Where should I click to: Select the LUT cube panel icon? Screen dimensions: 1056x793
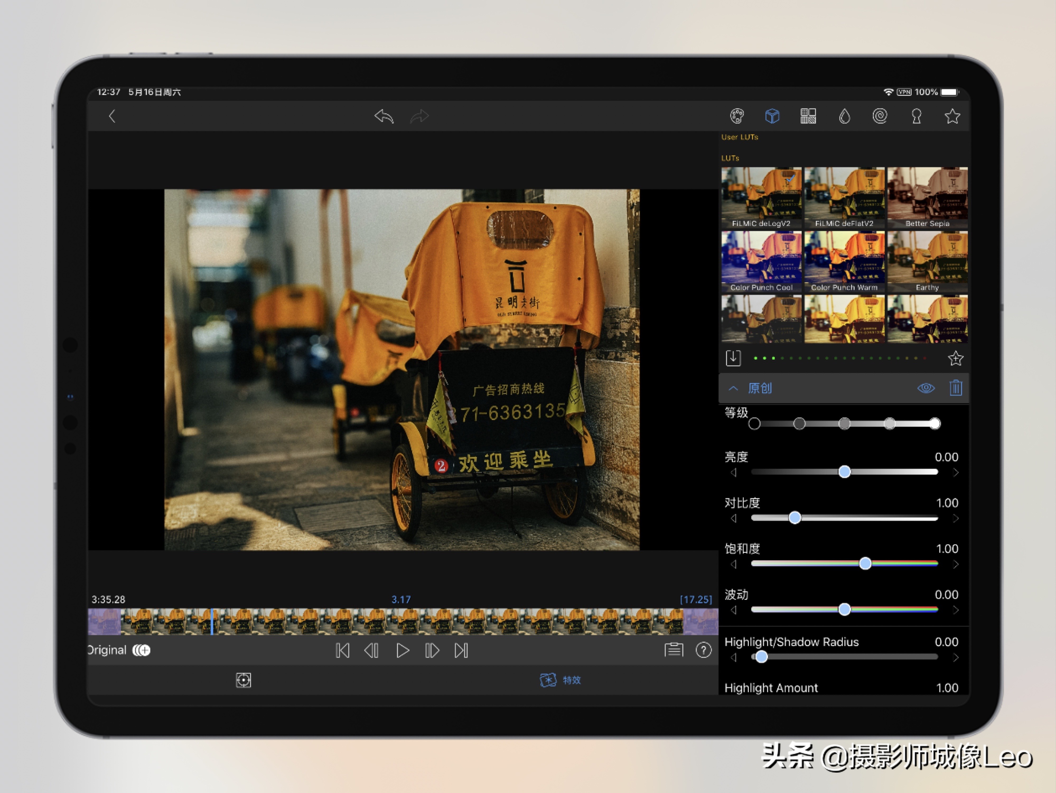click(x=772, y=116)
